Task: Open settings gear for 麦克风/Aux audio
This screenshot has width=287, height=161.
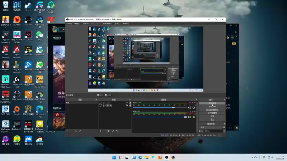Action: pos(194,108)
